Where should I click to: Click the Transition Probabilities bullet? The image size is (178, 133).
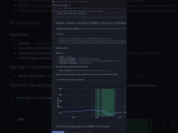click(80, 59)
